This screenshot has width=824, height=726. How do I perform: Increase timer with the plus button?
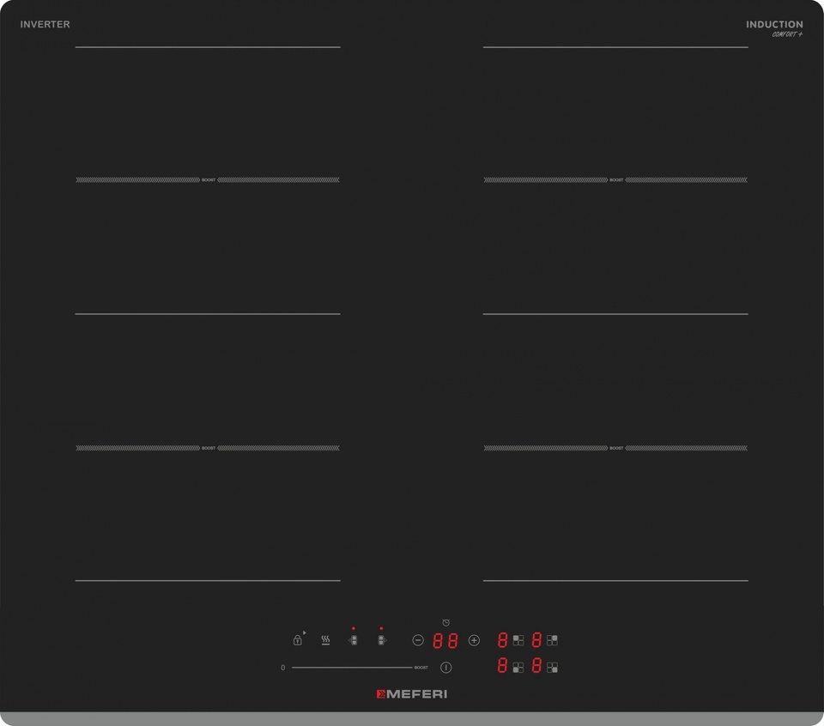pyautogui.click(x=474, y=640)
